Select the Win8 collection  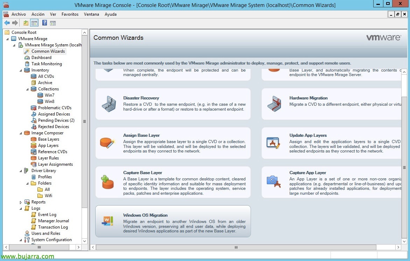[49, 101]
